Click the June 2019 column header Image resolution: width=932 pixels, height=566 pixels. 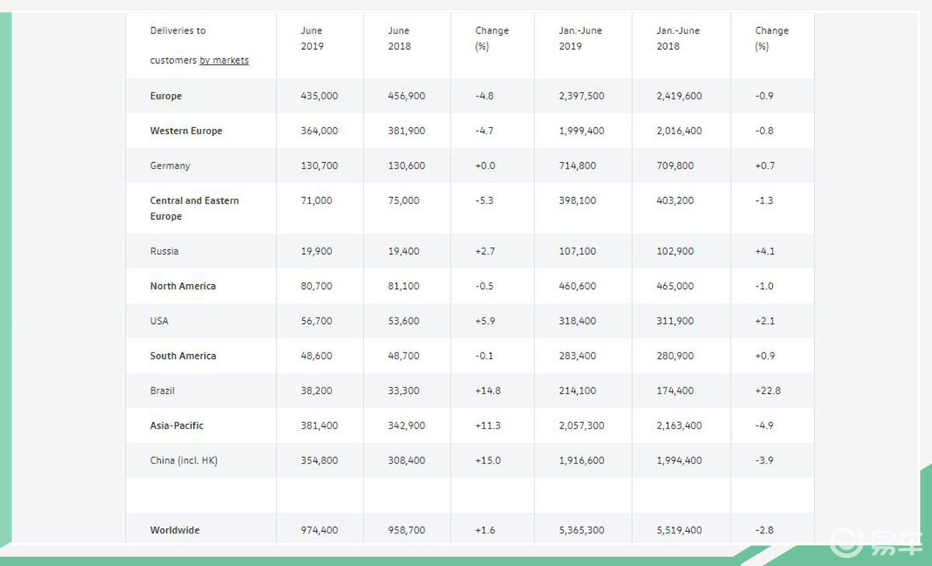coord(312,38)
